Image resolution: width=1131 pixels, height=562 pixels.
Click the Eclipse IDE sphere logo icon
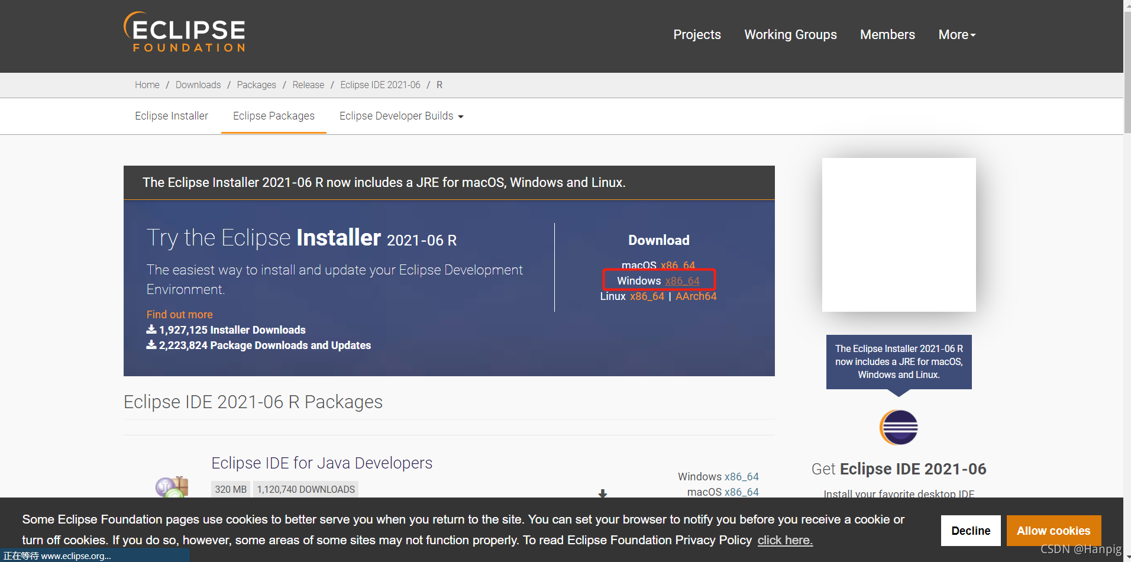pyautogui.click(x=899, y=427)
